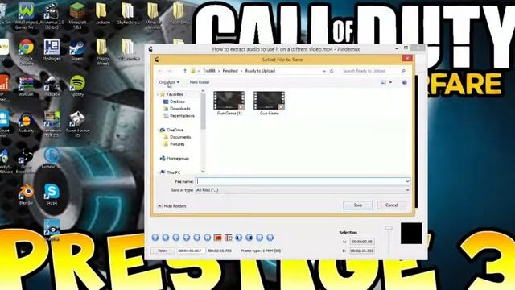Click the help icon in save dialog
Image resolution: width=515 pixels, height=290 pixels.
(x=404, y=82)
